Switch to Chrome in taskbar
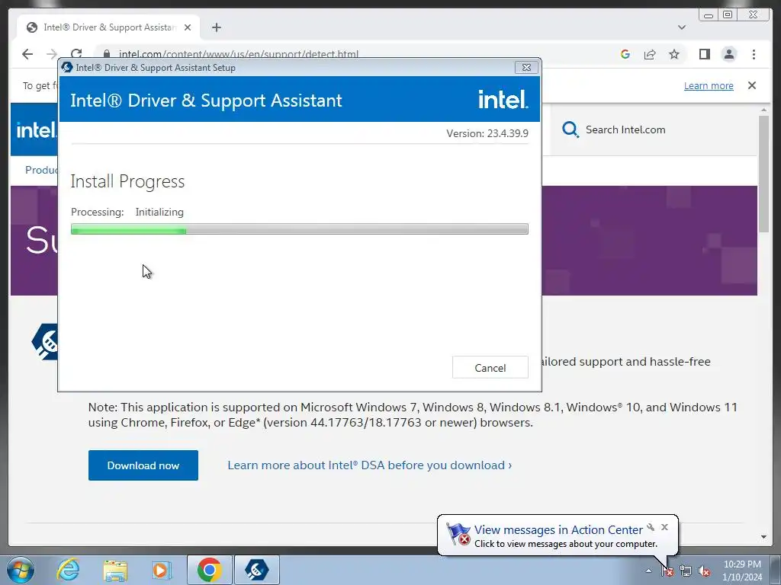Screen dimensions: 781x585 coord(209,570)
